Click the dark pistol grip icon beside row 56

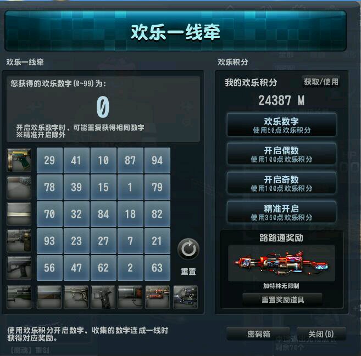[19, 268]
